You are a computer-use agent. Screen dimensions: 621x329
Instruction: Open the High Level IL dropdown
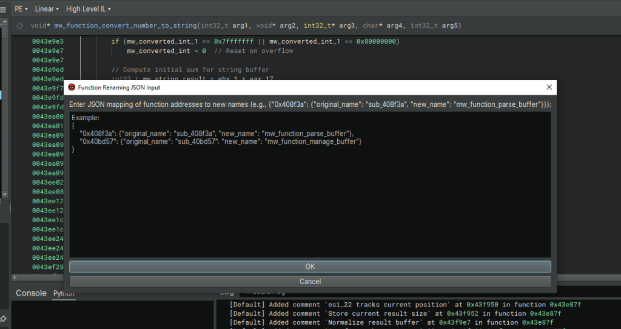point(88,9)
